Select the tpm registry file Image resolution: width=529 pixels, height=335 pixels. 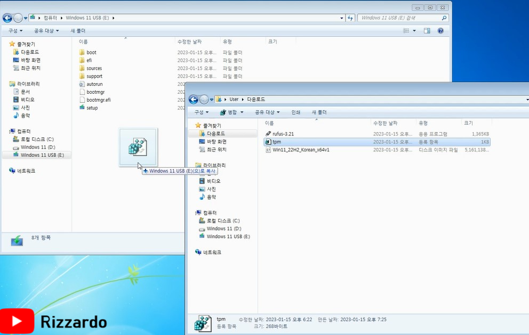377,142
